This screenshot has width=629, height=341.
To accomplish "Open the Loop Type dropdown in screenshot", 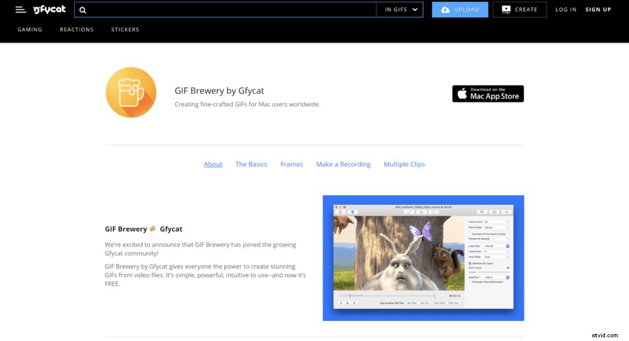I will point(496,246).
